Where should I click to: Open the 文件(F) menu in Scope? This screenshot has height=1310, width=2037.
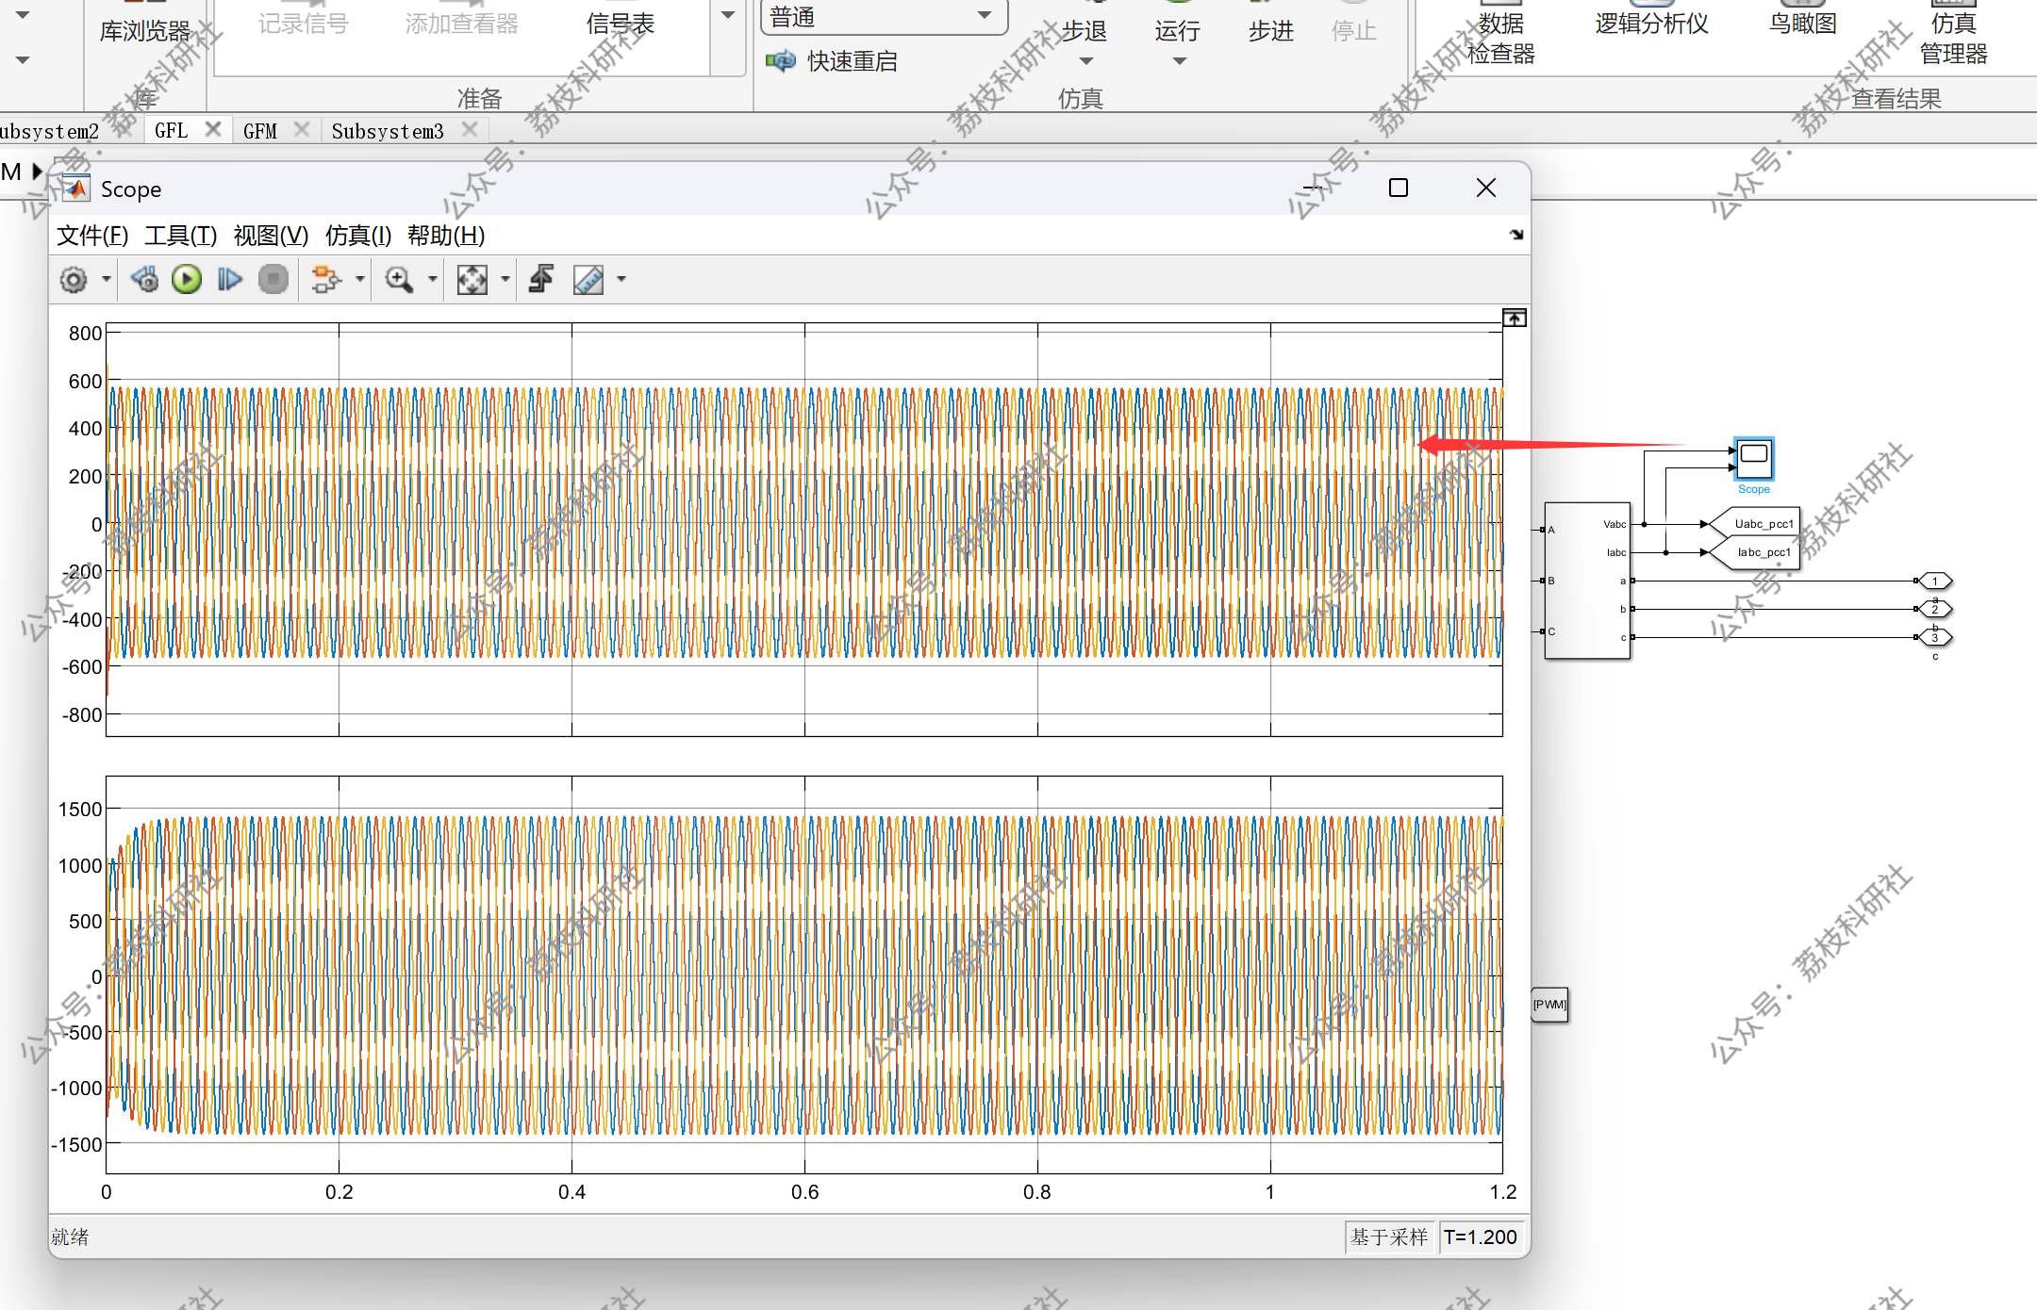pos(92,236)
